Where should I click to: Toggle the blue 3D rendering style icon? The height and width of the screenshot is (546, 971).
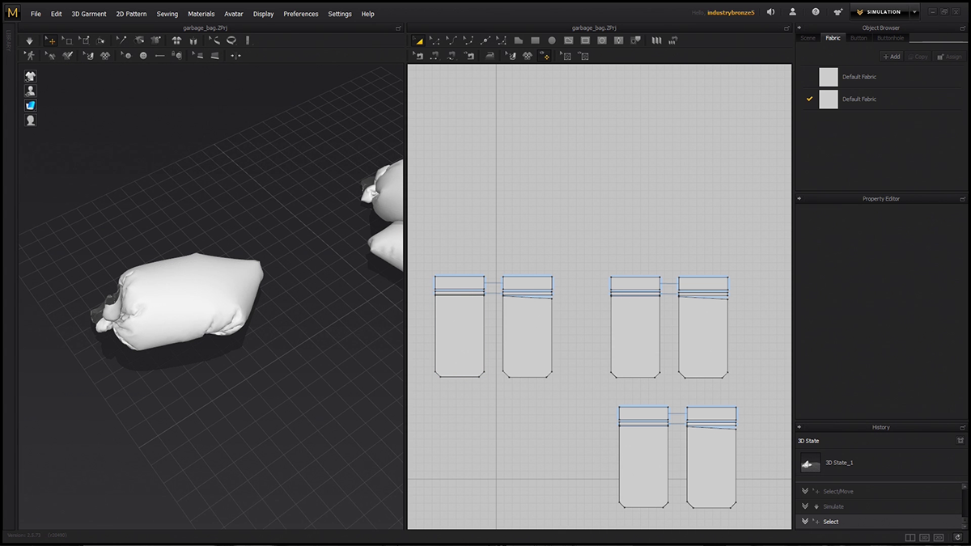31,105
